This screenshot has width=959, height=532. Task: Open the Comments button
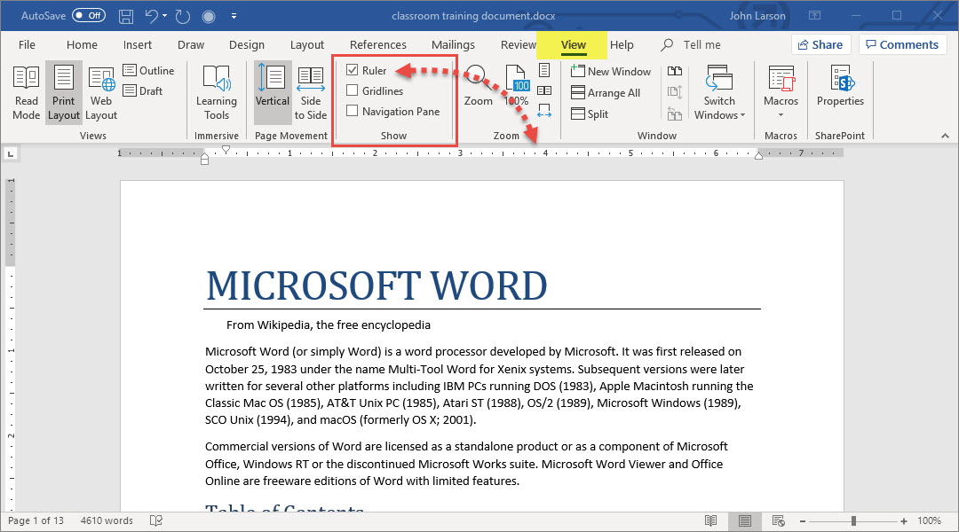coord(901,44)
